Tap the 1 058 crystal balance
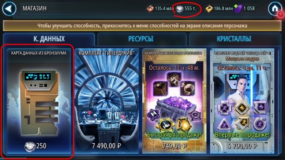This screenshot has width=285, height=160. (x=249, y=8)
